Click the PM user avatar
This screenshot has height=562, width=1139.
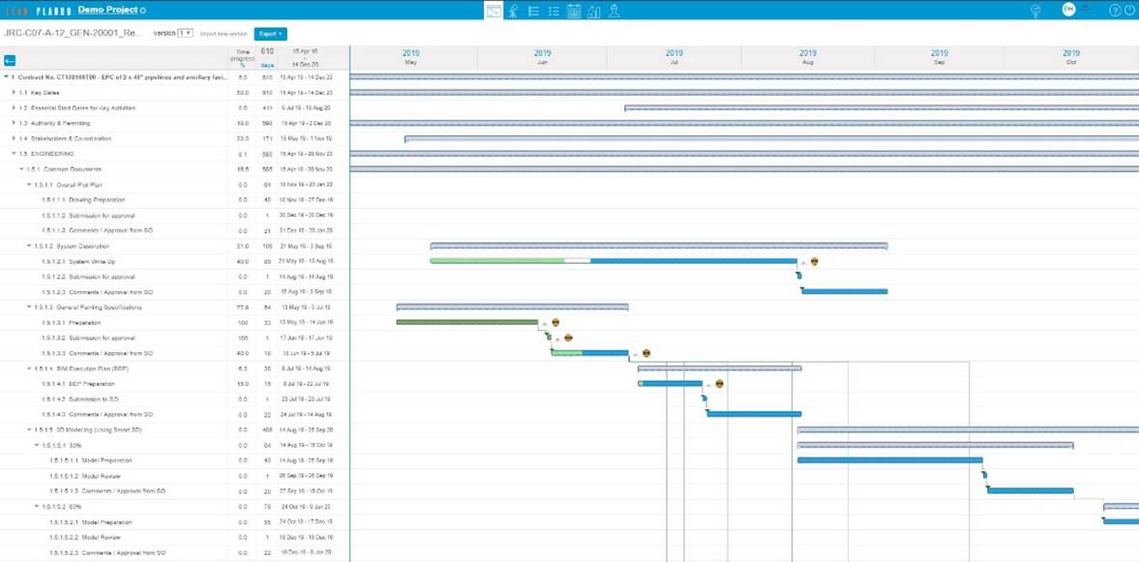(x=1068, y=10)
